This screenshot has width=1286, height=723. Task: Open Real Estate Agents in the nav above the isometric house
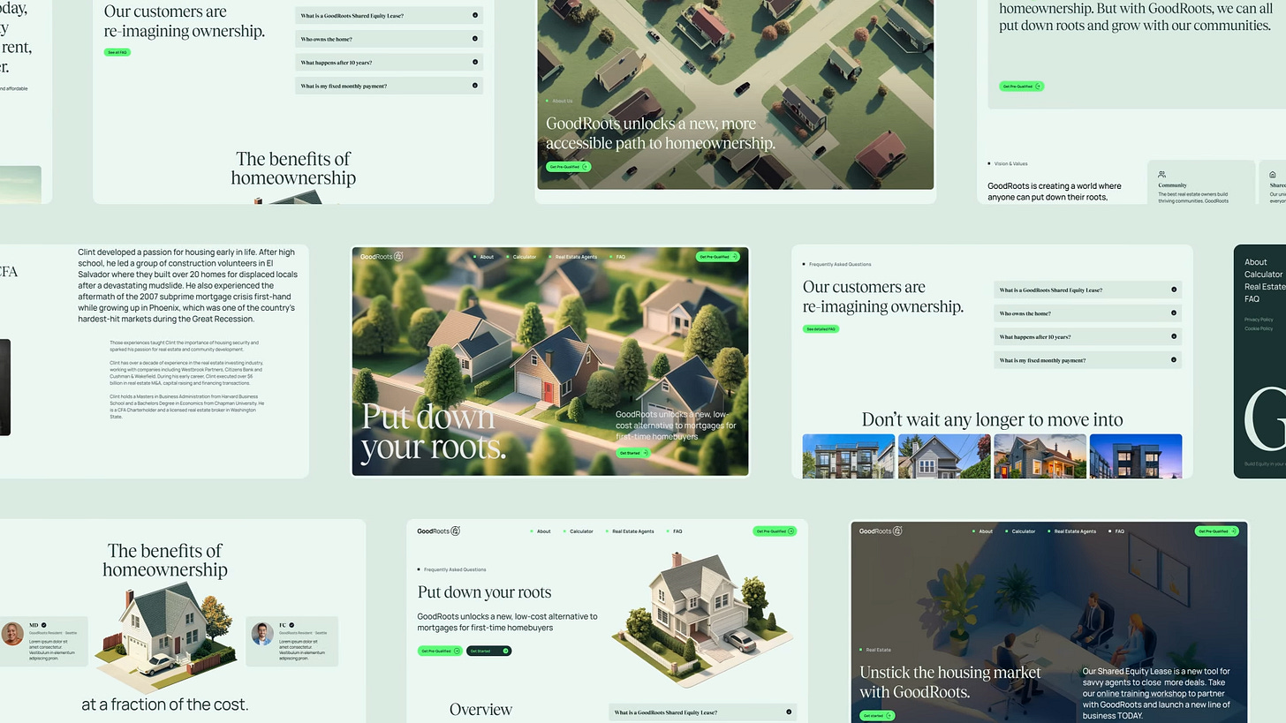(x=632, y=531)
